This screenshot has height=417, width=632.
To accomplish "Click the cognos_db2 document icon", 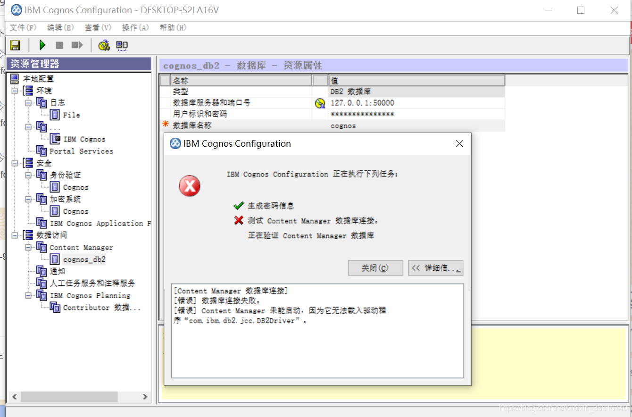I will pos(55,259).
